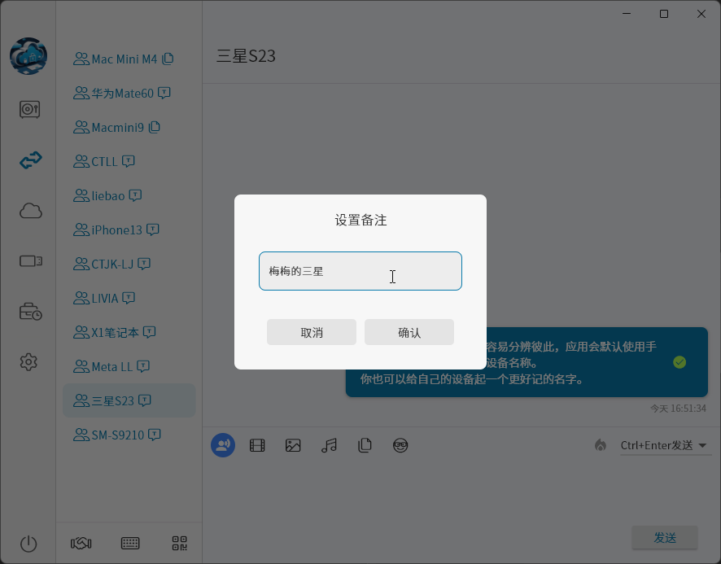Viewport: 721px width, 564px height.
Task: Open the cloud section in left sidebar
Action: tap(30, 212)
